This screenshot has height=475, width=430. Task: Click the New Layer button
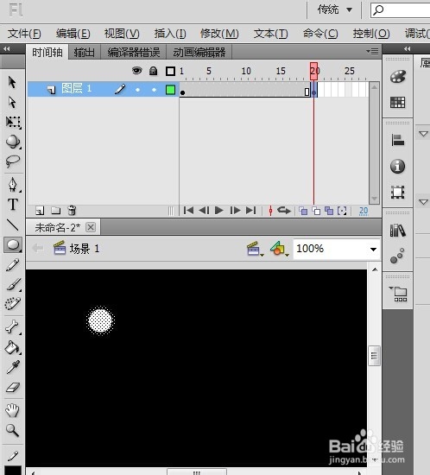point(40,210)
